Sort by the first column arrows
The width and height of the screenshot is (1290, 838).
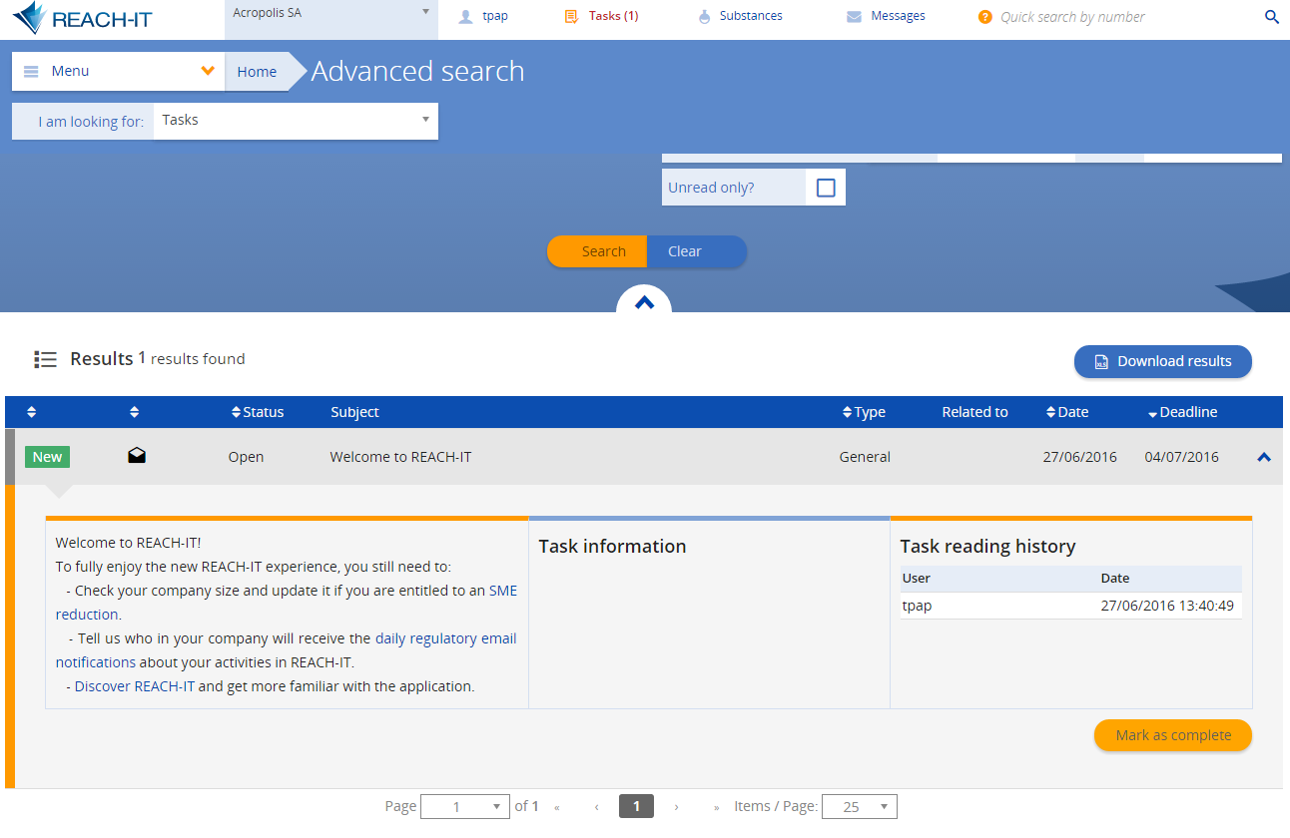click(31, 412)
